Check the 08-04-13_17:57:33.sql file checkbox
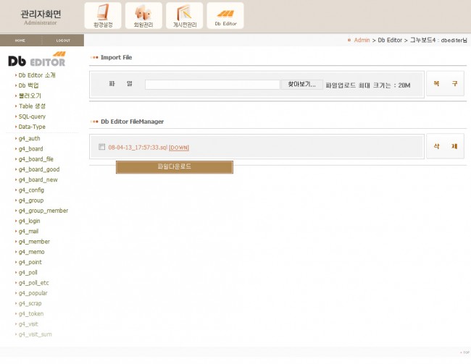This screenshot has height=364, width=471. (x=102, y=147)
